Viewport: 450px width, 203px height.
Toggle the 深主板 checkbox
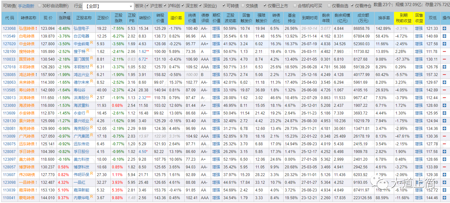point(183,6)
